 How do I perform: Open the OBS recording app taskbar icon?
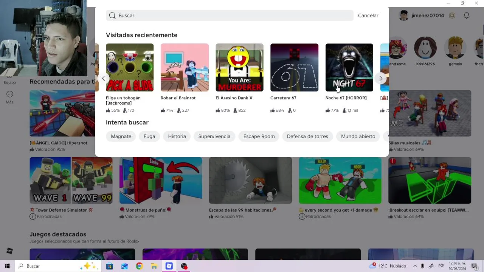point(184,266)
